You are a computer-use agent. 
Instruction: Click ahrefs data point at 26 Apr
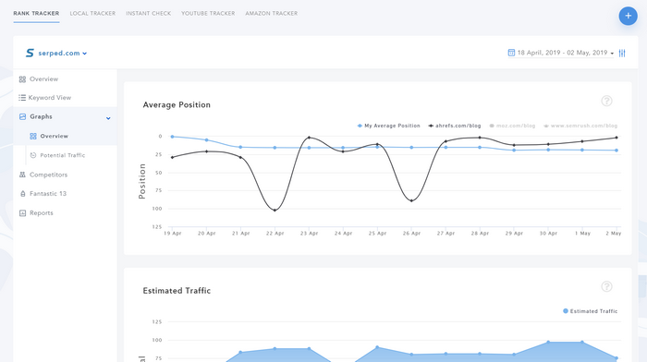[x=411, y=200]
